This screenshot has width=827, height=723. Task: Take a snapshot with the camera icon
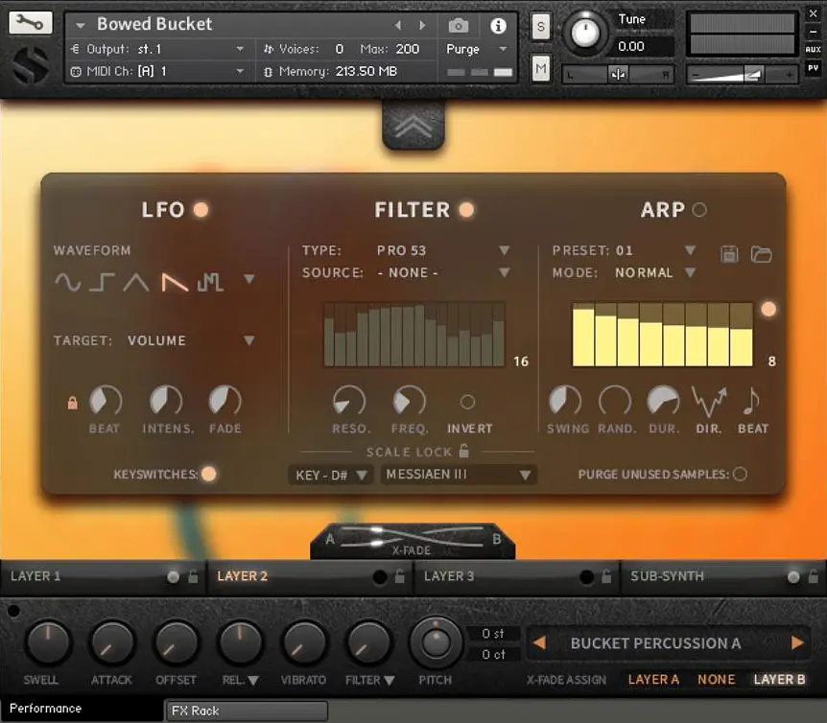pyautogui.click(x=459, y=25)
